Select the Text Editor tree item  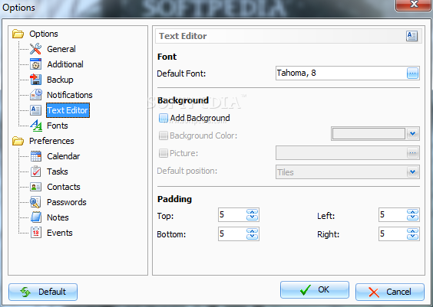pyautogui.click(x=68, y=110)
